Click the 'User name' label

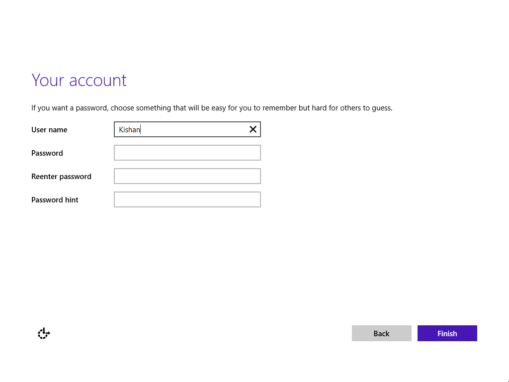click(x=49, y=130)
